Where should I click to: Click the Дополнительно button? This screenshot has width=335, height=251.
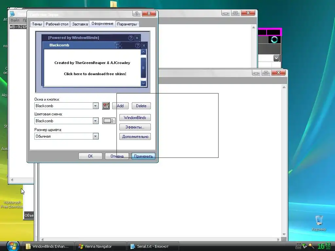[x=135, y=137]
